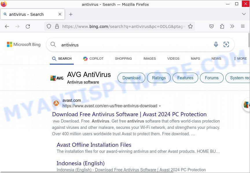This screenshot has height=173, width=250.
Task: View site security padlock info
Action: 57,26
